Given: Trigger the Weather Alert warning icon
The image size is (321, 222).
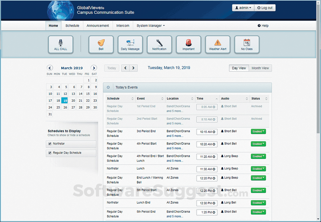Looking at the screenshot, I should [218, 43].
